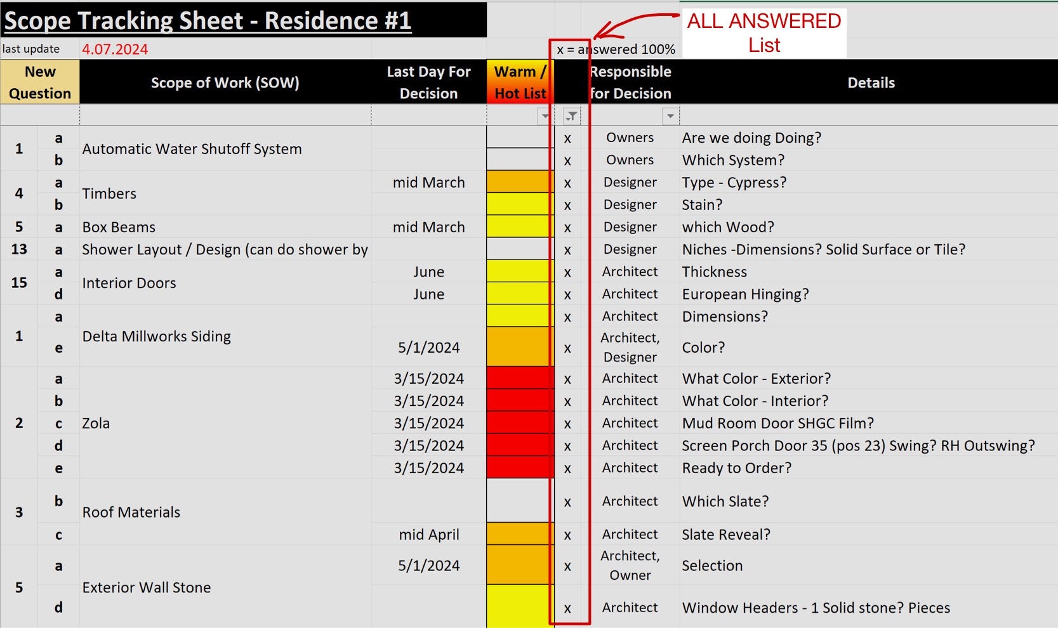
Task: Click the Details column header
Action: [x=871, y=82]
